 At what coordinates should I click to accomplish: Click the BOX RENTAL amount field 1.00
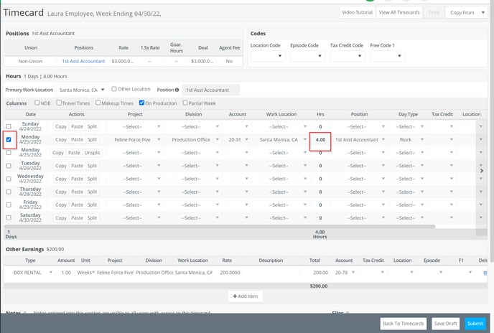[x=66, y=273]
